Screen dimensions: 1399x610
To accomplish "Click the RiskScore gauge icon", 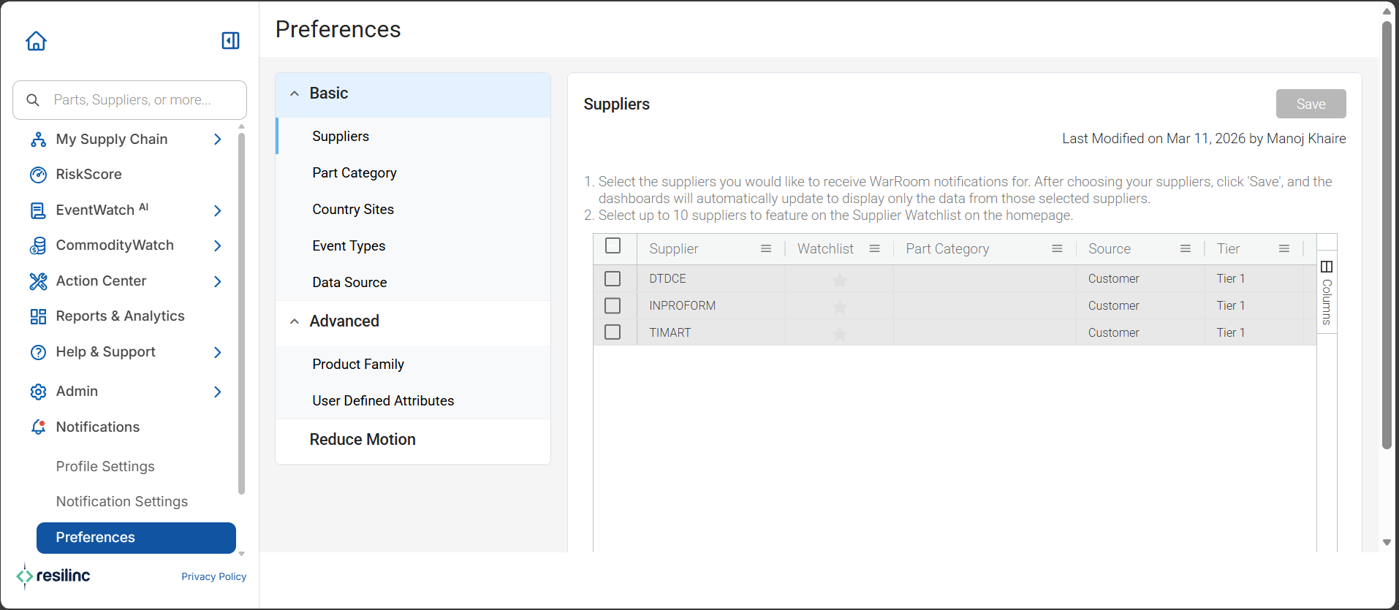I will (38, 175).
